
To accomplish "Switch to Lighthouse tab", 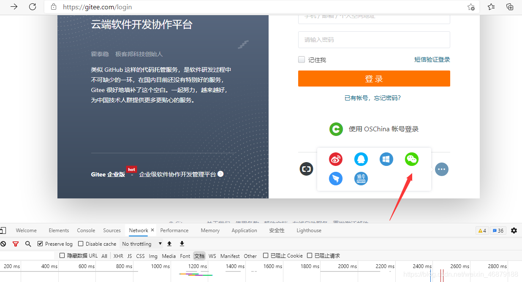I will [309, 230].
